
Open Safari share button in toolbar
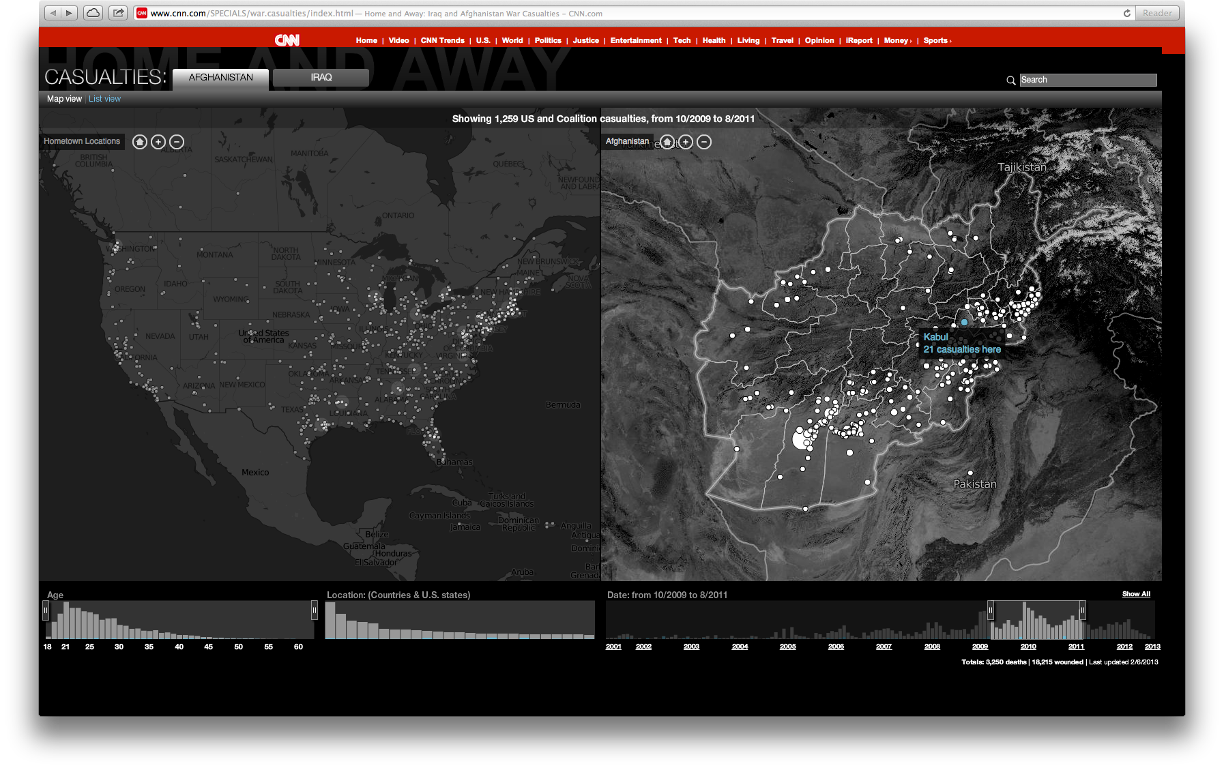(118, 13)
